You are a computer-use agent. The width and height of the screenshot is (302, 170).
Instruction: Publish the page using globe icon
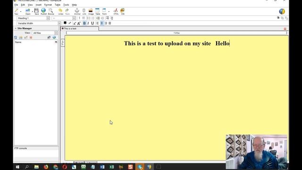coord(43,11)
